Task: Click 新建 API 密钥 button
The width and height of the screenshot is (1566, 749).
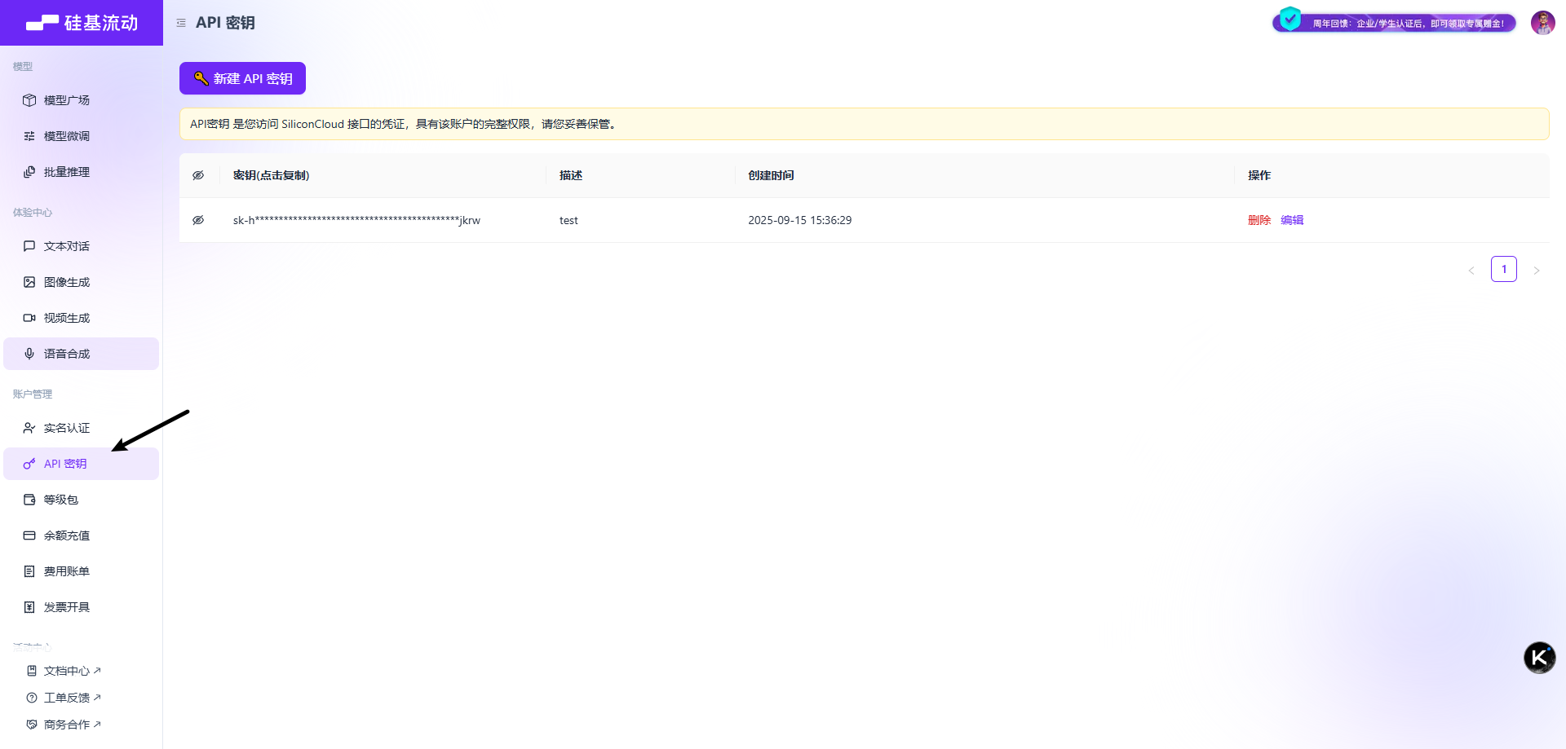Action: (x=242, y=78)
